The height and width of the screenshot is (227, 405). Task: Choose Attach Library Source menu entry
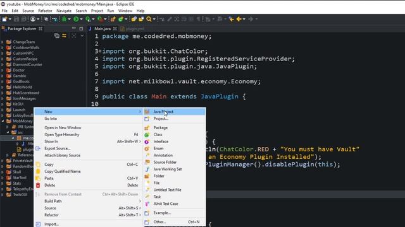point(89,155)
